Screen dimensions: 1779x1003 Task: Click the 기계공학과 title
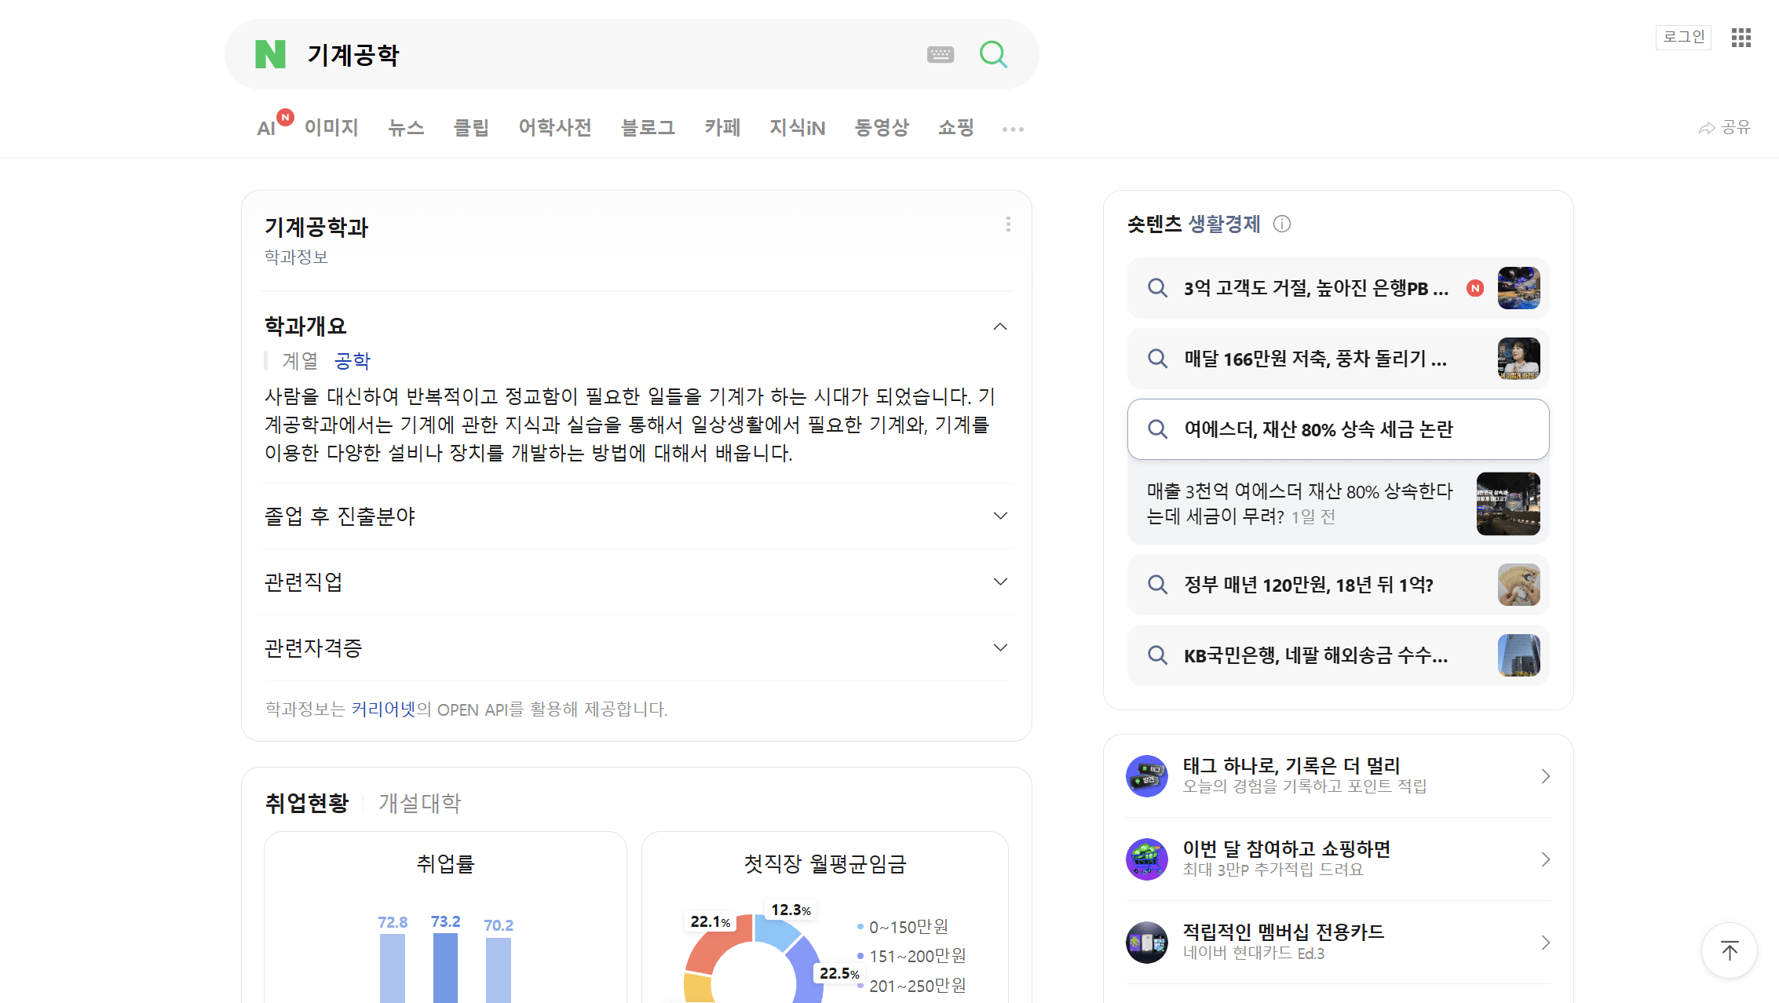point(316,228)
